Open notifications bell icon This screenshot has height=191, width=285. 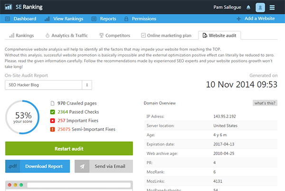(248, 7)
